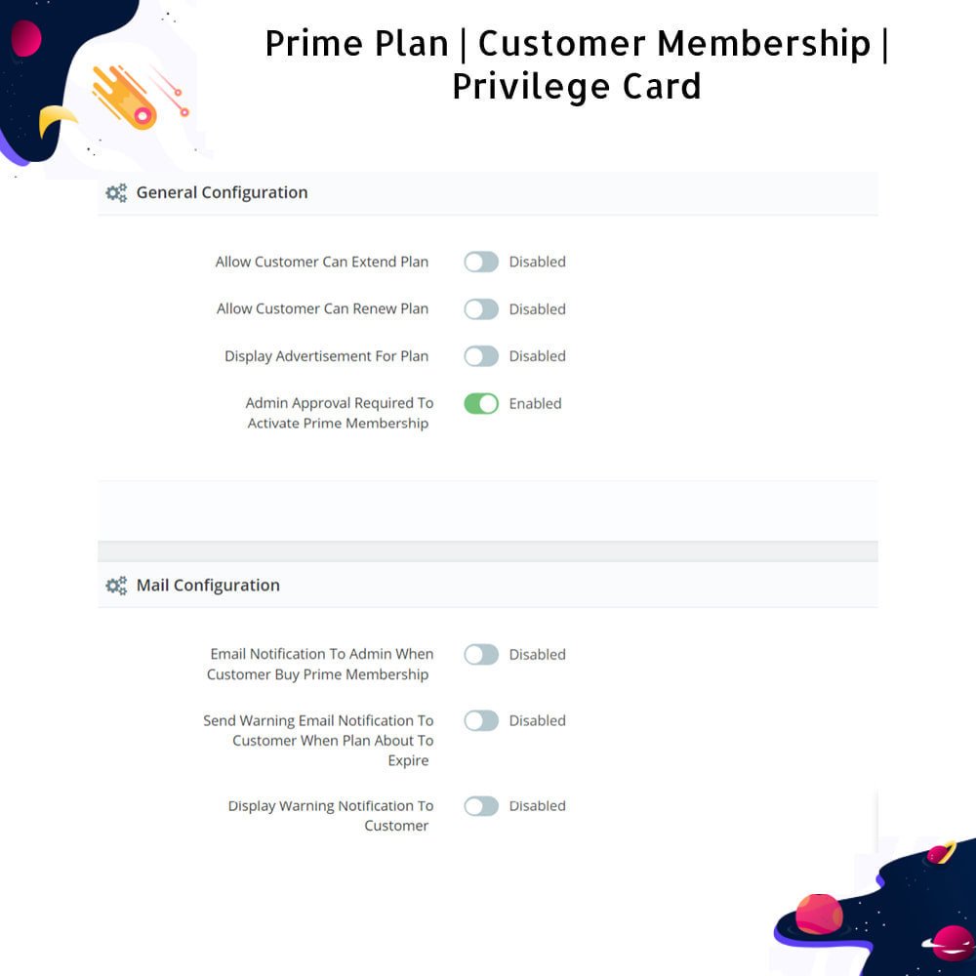This screenshot has width=976, height=976.
Task: Click the yellow crescent moon graphic
Action: 56,120
